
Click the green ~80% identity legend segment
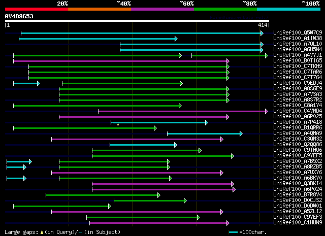click(x=225, y=9)
